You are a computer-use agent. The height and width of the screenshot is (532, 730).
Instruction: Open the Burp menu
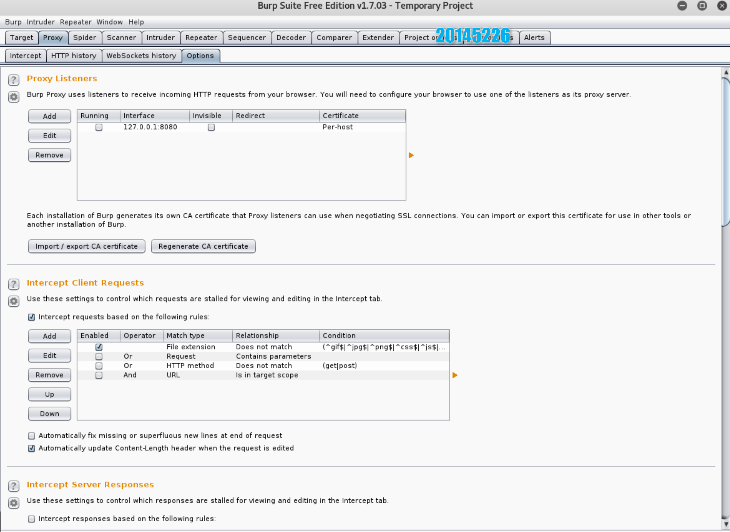point(13,22)
